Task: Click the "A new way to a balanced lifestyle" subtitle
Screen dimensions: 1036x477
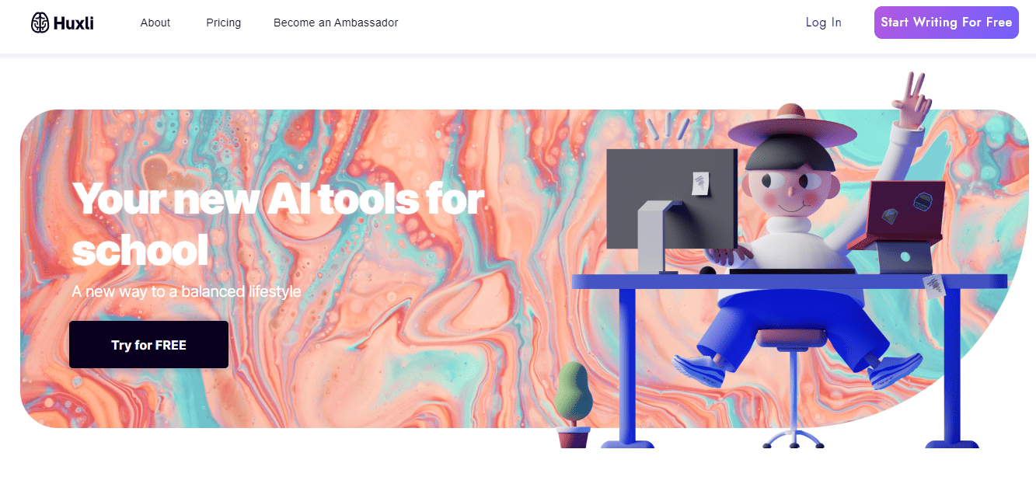Action: (187, 292)
